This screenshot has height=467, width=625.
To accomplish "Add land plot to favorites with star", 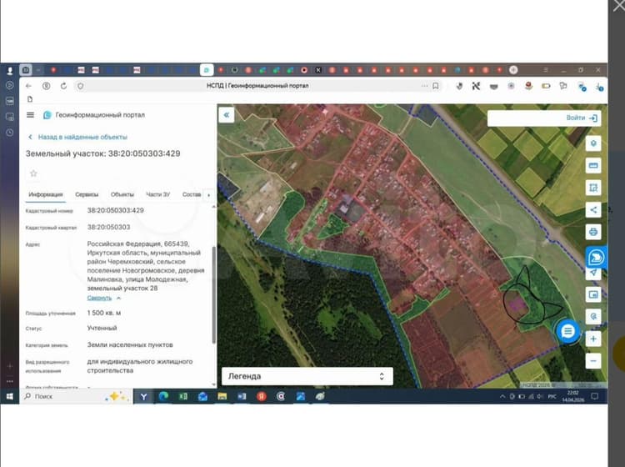I will (33, 173).
